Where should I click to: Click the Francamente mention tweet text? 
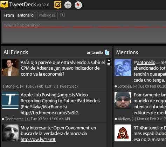tap(150, 104)
